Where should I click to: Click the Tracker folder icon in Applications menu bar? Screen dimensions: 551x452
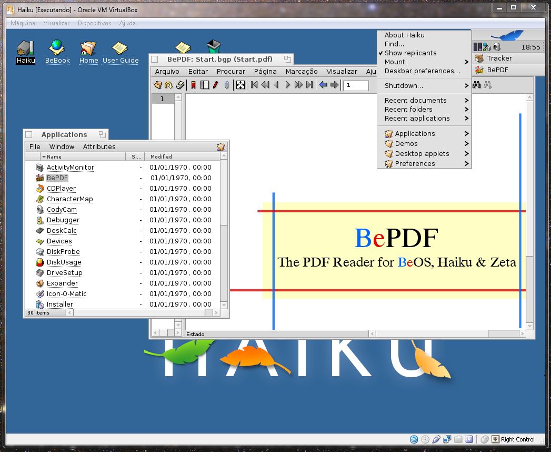(x=221, y=147)
